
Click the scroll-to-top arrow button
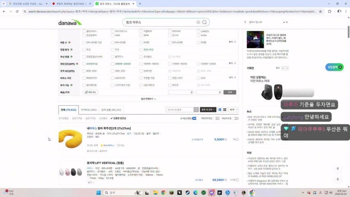coord(338,169)
